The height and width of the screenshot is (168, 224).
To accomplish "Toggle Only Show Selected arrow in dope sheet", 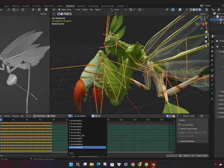I will [168, 116].
